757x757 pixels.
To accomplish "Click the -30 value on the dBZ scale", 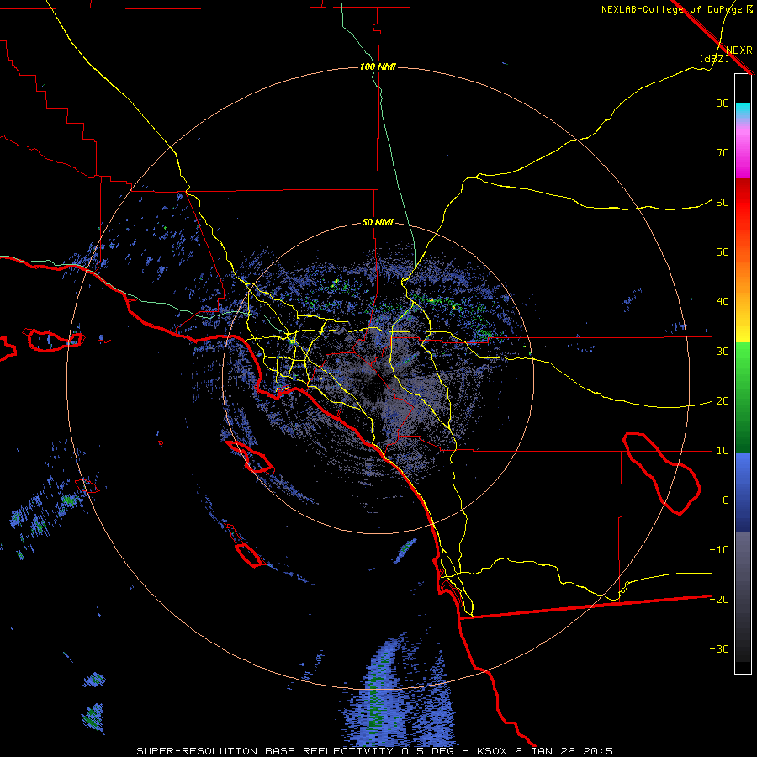I will pyautogui.click(x=719, y=648).
